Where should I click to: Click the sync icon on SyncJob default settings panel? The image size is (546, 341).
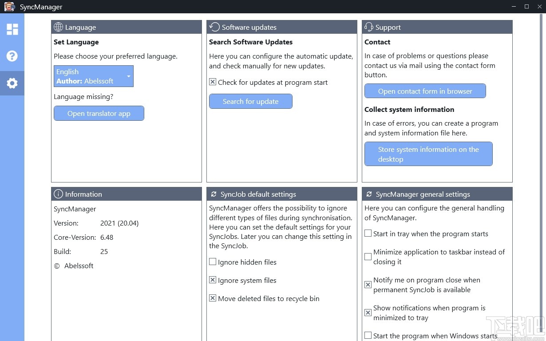tap(213, 194)
